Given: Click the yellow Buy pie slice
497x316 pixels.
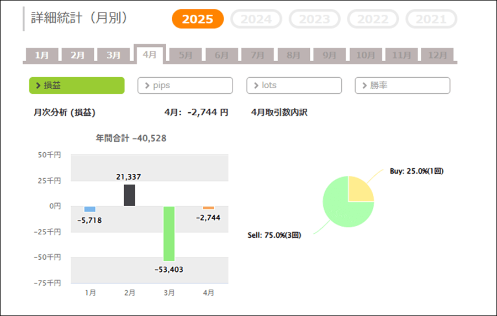Looking at the screenshot, I should [359, 191].
